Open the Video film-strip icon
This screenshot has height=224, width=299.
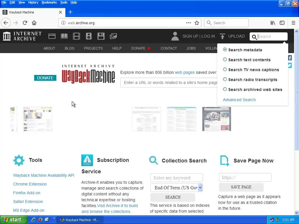pyautogui.click(x=77, y=36)
